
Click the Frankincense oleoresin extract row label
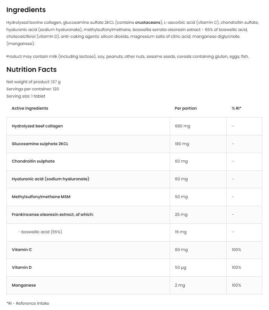click(x=53, y=214)
